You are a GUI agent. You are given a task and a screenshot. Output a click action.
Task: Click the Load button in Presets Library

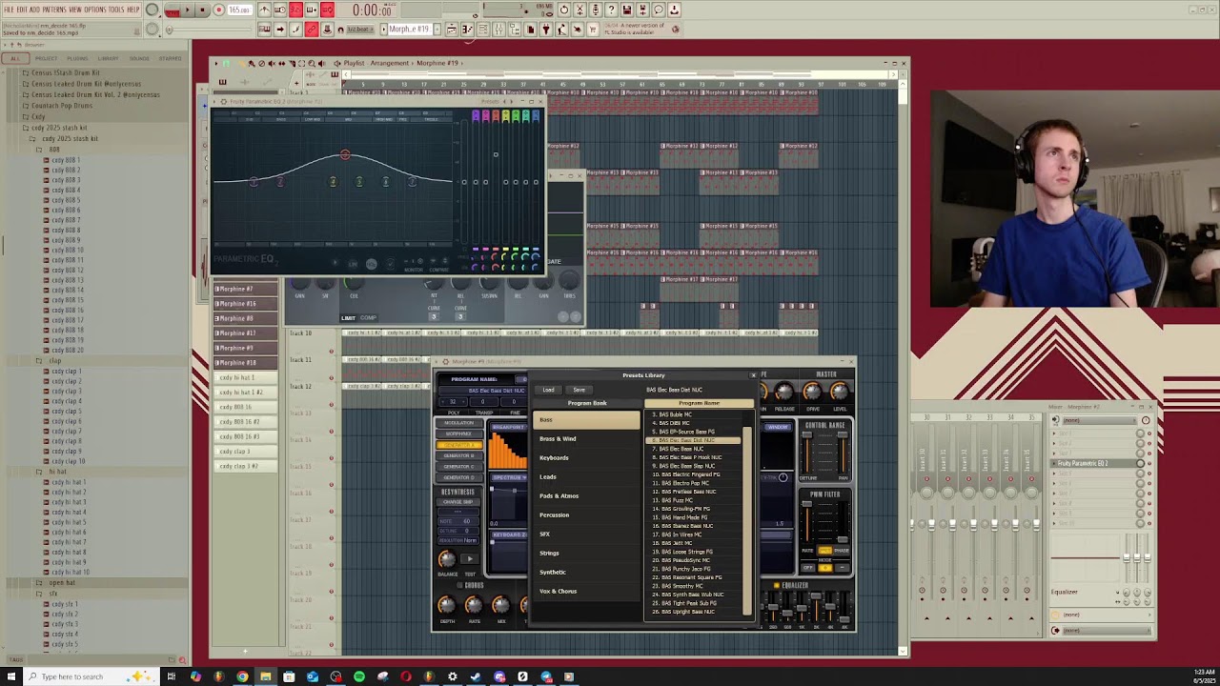coord(548,390)
